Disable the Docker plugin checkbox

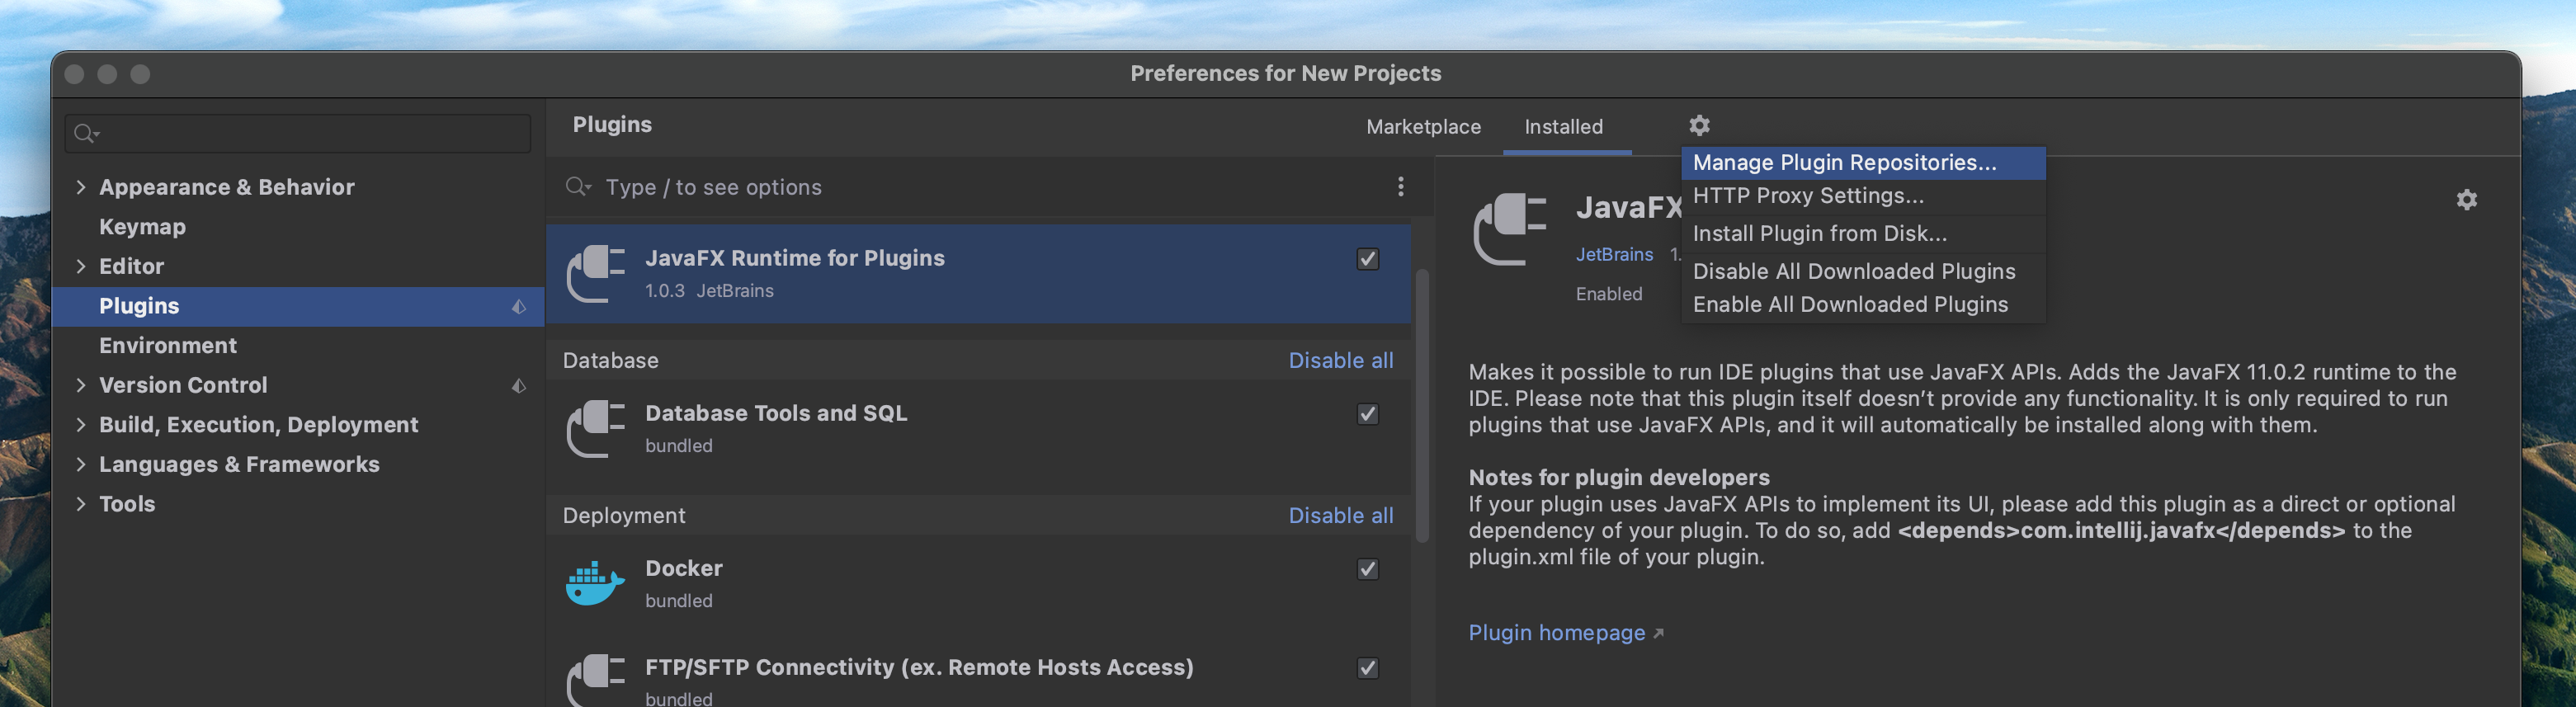(x=1367, y=569)
